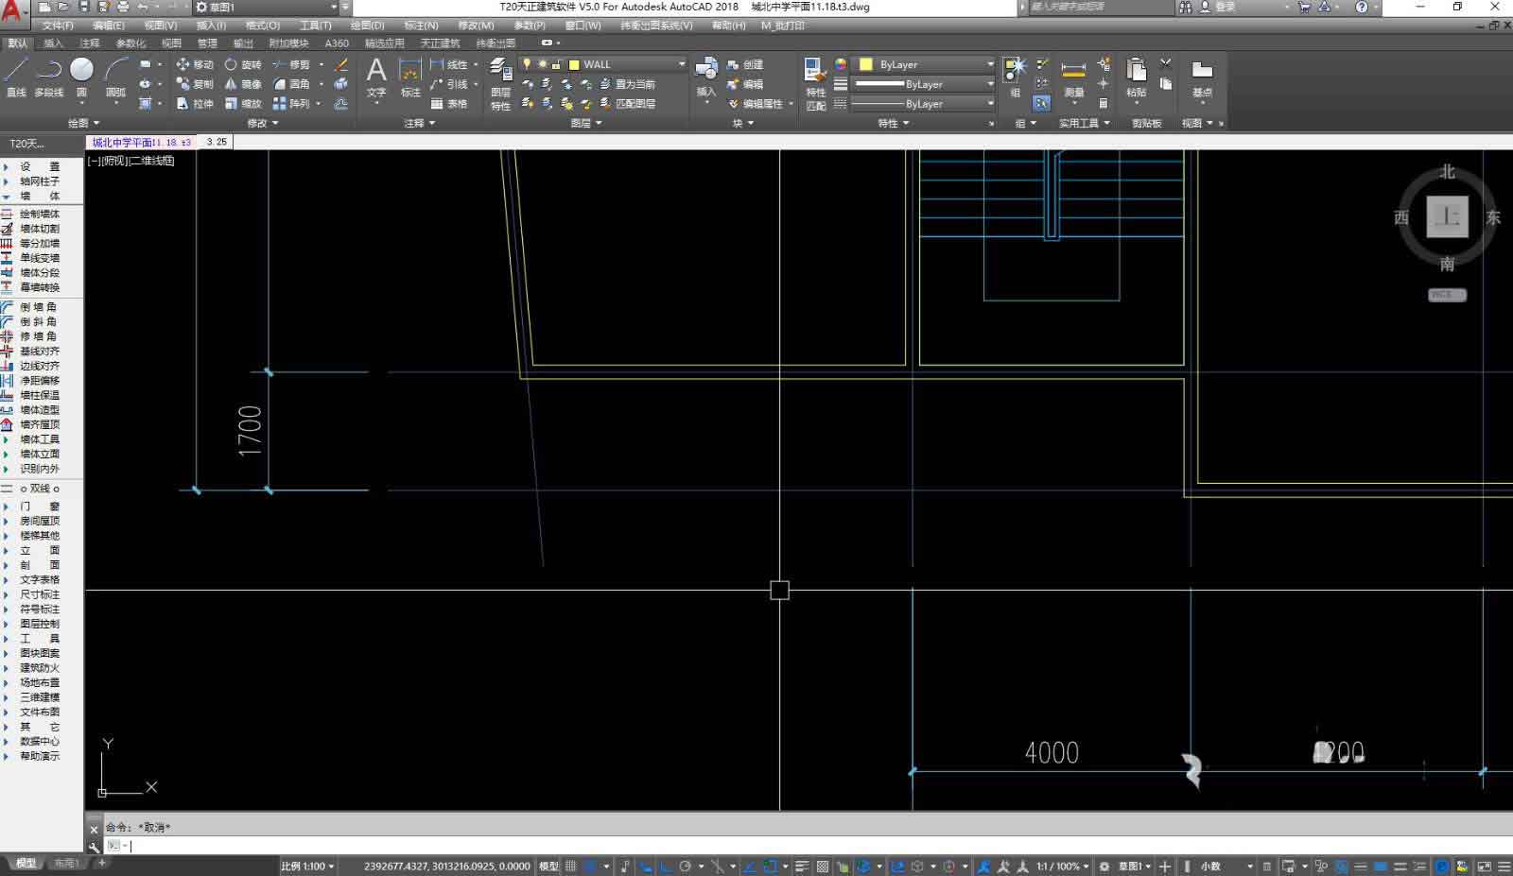Screen dimensions: 1513x876
Task: Select the 标注 (Dimension) tool
Action: [410, 77]
